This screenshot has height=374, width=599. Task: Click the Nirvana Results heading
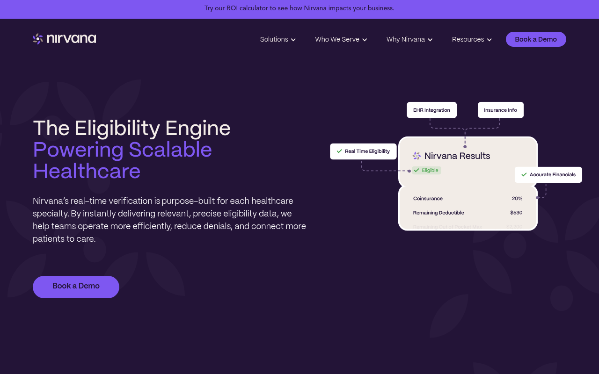tap(457, 156)
